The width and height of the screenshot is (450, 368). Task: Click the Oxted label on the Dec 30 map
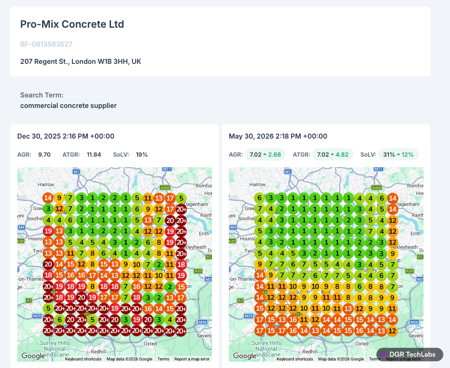pyautogui.click(x=151, y=343)
